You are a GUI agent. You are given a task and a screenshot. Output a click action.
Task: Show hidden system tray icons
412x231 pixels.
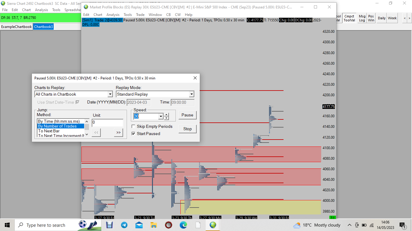pyautogui.click(x=350, y=225)
